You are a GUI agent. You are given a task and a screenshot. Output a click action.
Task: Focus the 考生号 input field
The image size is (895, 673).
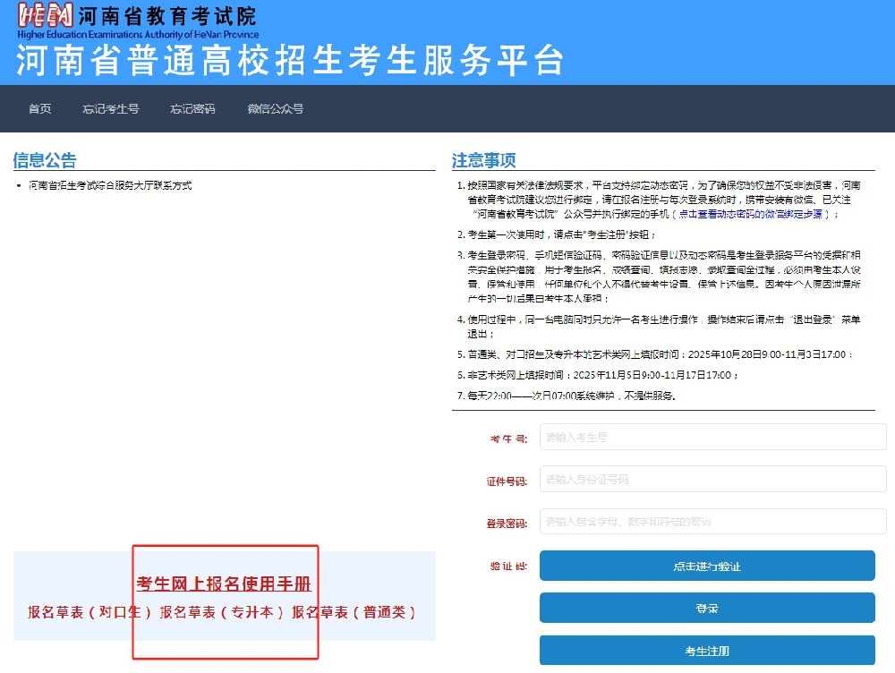pos(712,438)
